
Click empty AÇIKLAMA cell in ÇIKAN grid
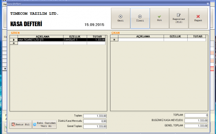pos(141,39)
